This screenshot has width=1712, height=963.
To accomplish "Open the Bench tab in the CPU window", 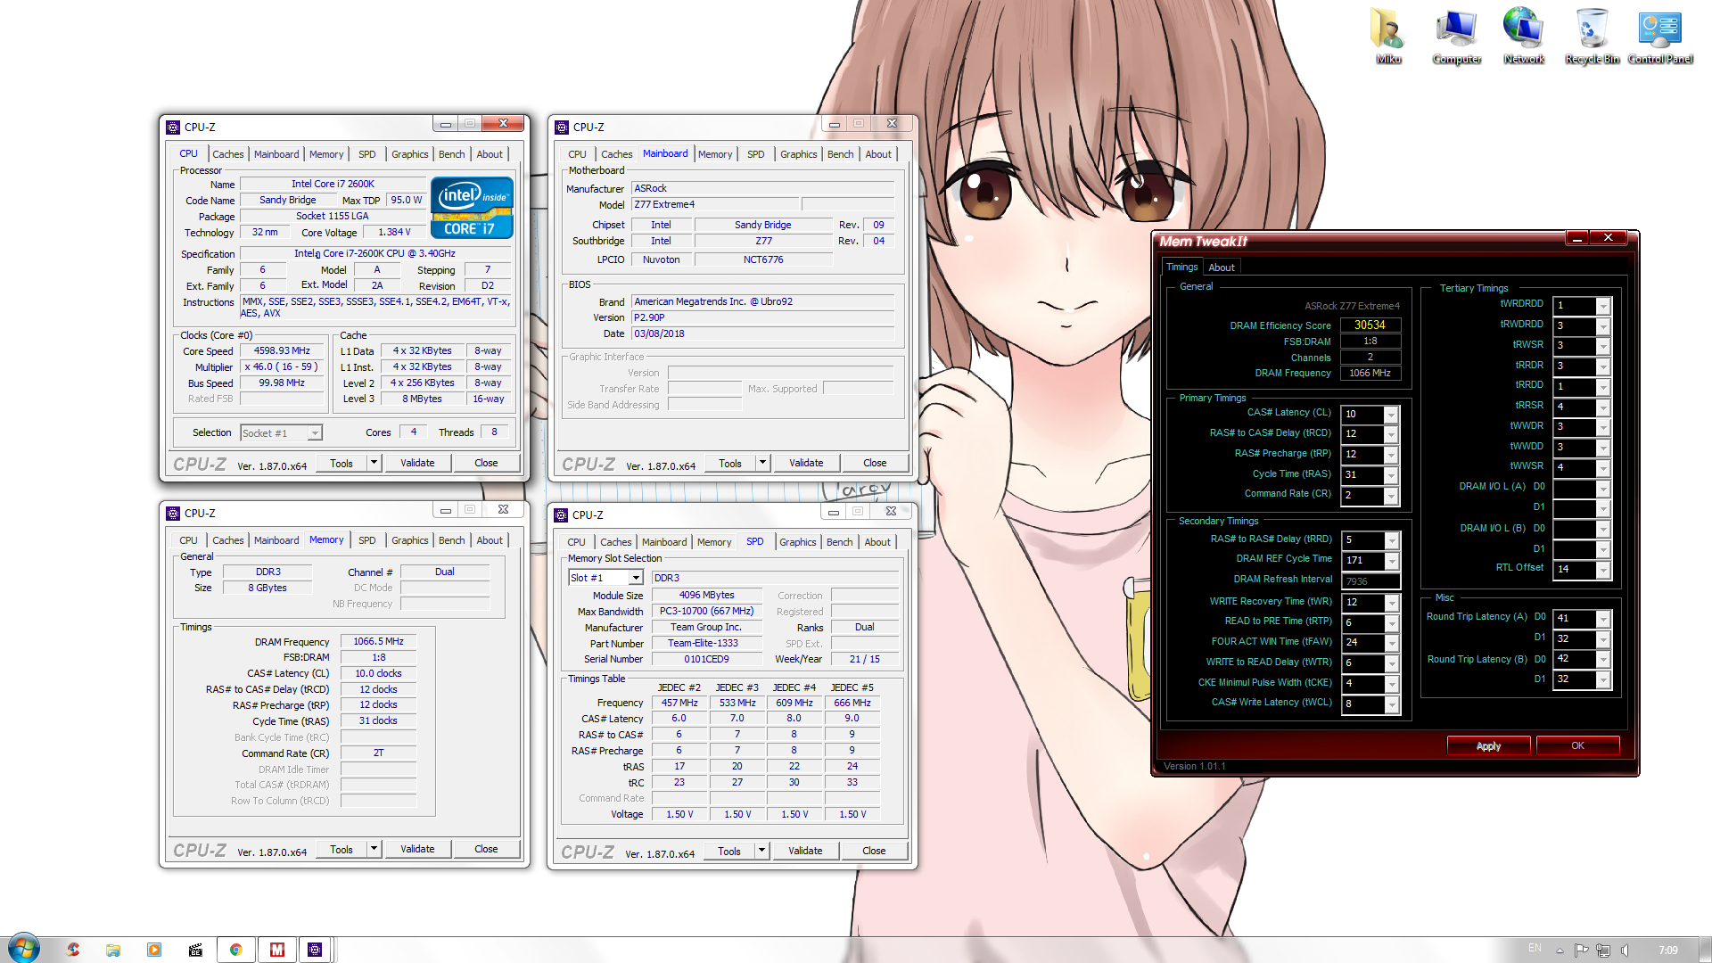I will click(451, 154).
